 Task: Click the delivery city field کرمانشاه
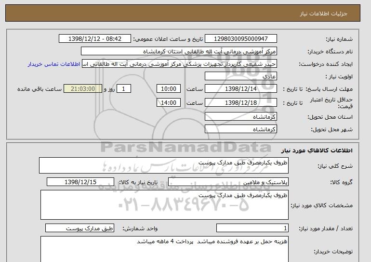pos(240,129)
